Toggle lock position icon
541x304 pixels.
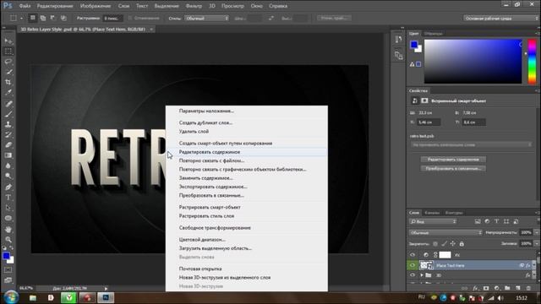click(x=453, y=244)
